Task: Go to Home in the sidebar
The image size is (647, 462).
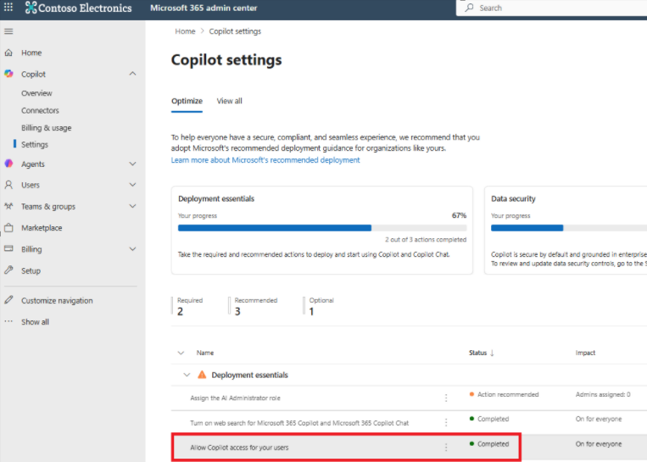Action: [x=31, y=53]
